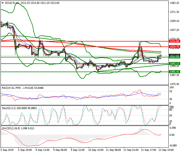
Task: Click the 9 Sep 22:00 time label
Action: pos(78,150)
